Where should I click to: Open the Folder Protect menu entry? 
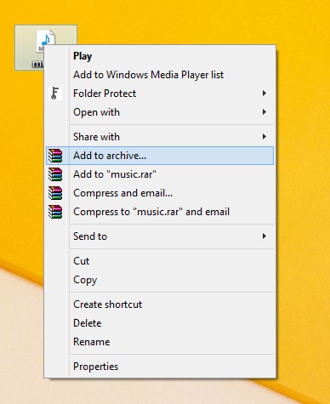(x=160, y=94)
